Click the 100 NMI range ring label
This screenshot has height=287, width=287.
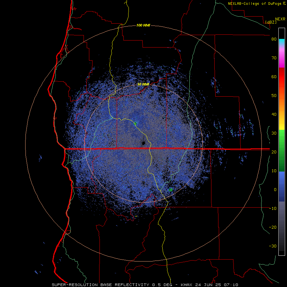coord(143,25)
